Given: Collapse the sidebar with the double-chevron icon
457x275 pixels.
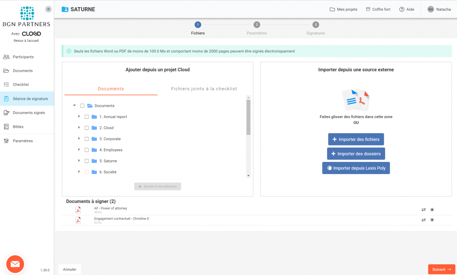Looking at the screenshot, I should [x=49, y=9].
